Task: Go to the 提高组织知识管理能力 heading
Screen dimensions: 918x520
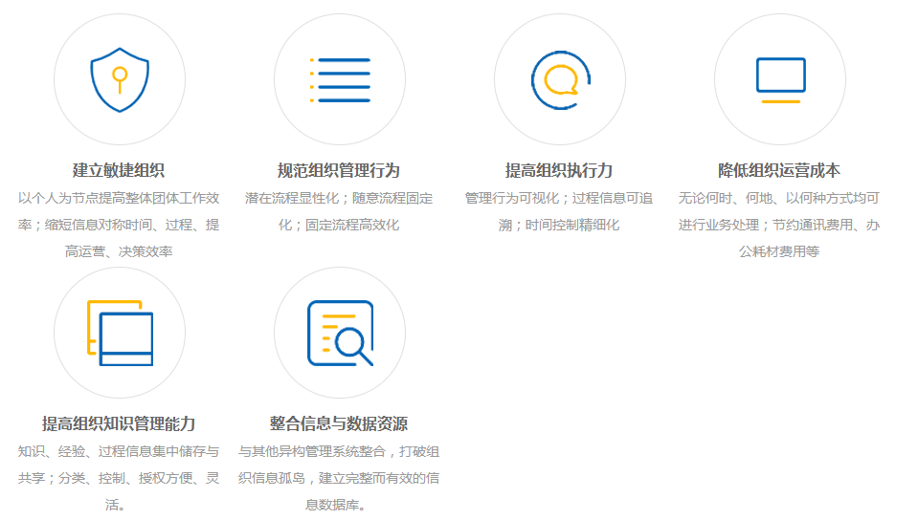Action: coord(119,423)
